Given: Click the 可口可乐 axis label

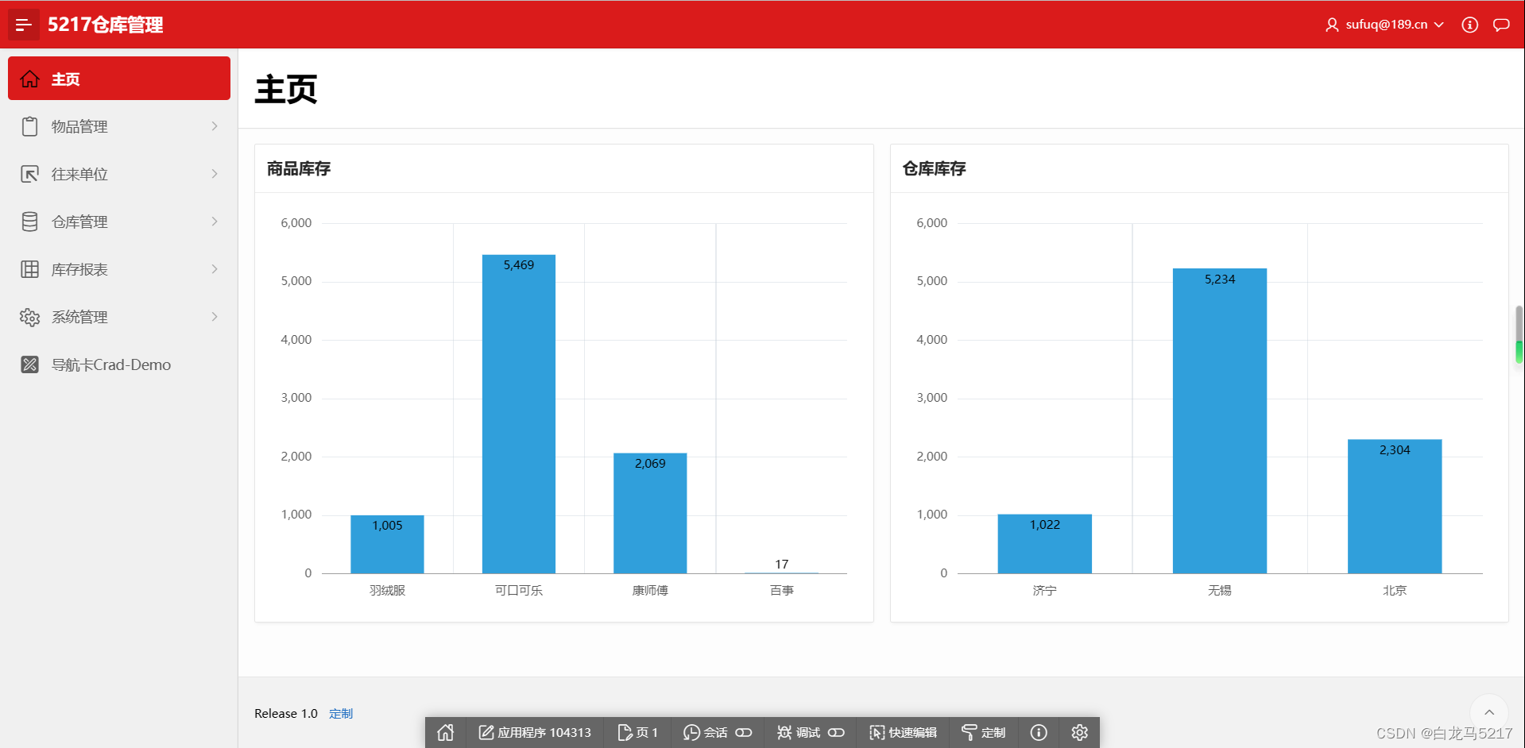Looking at the screenshot, I should [x=519, y=590].
